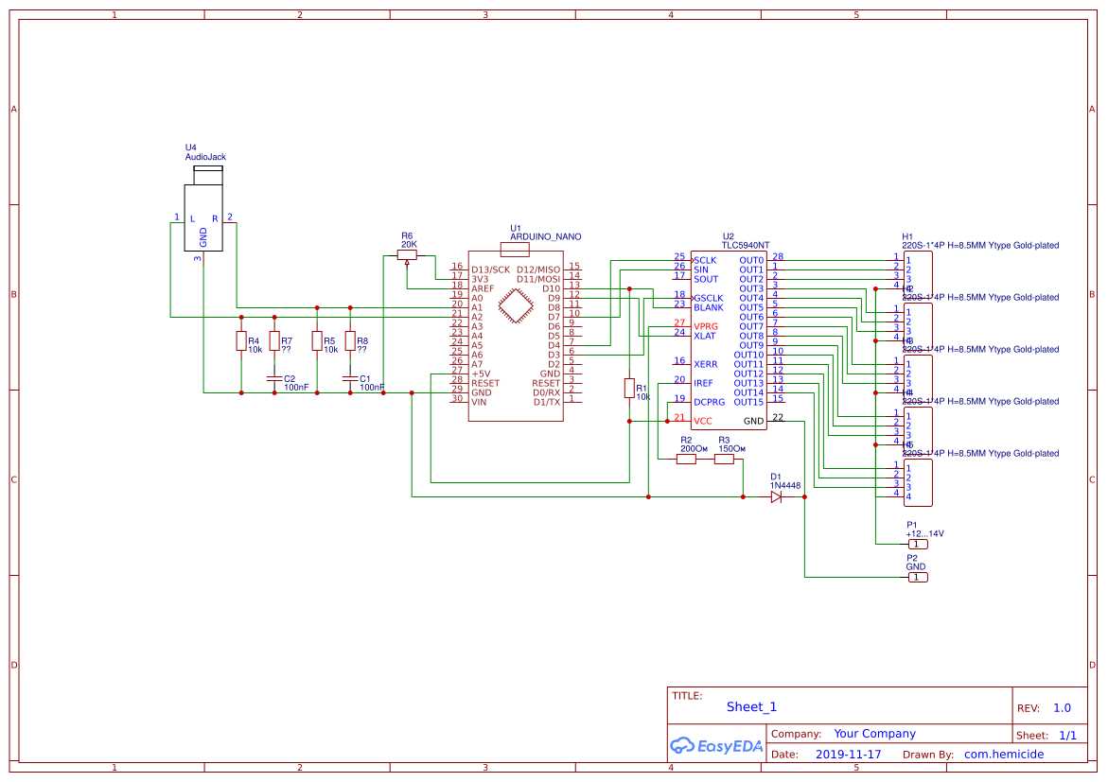Click the 3V3 pin label
Screen dimensions: 1108x782
480,279
